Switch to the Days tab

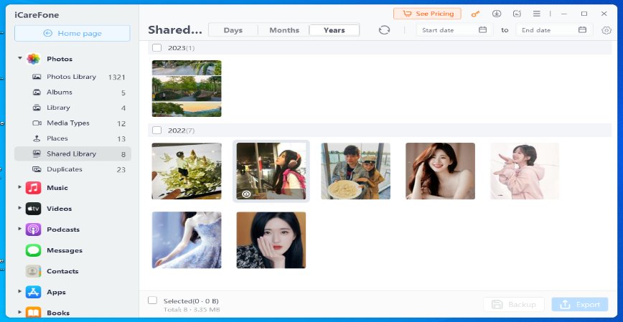[233, 30]
